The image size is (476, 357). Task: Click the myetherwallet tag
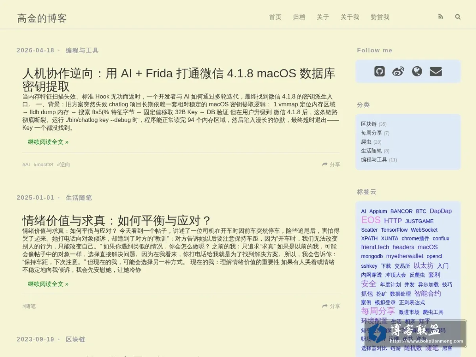(x=405, y=256)
